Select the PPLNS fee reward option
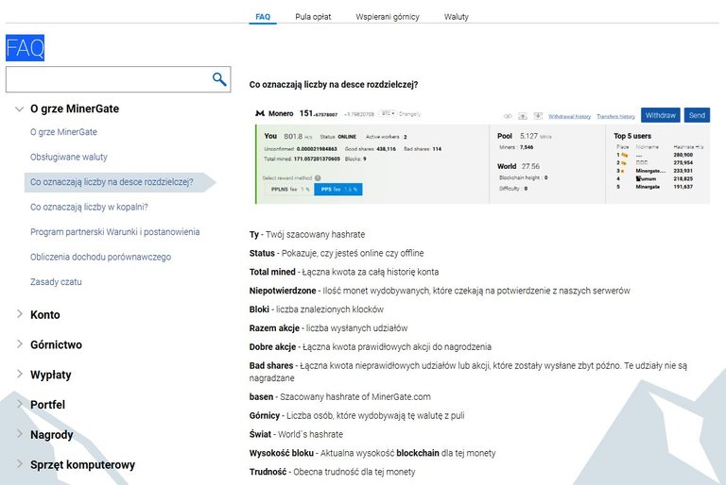726x485 pixels. point(289,189)
